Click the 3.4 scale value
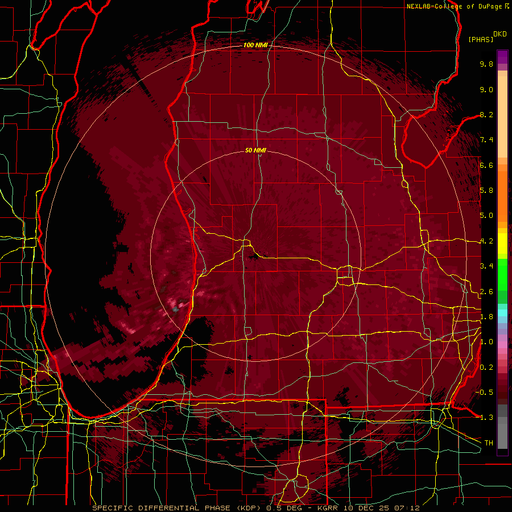 [486, 266]
